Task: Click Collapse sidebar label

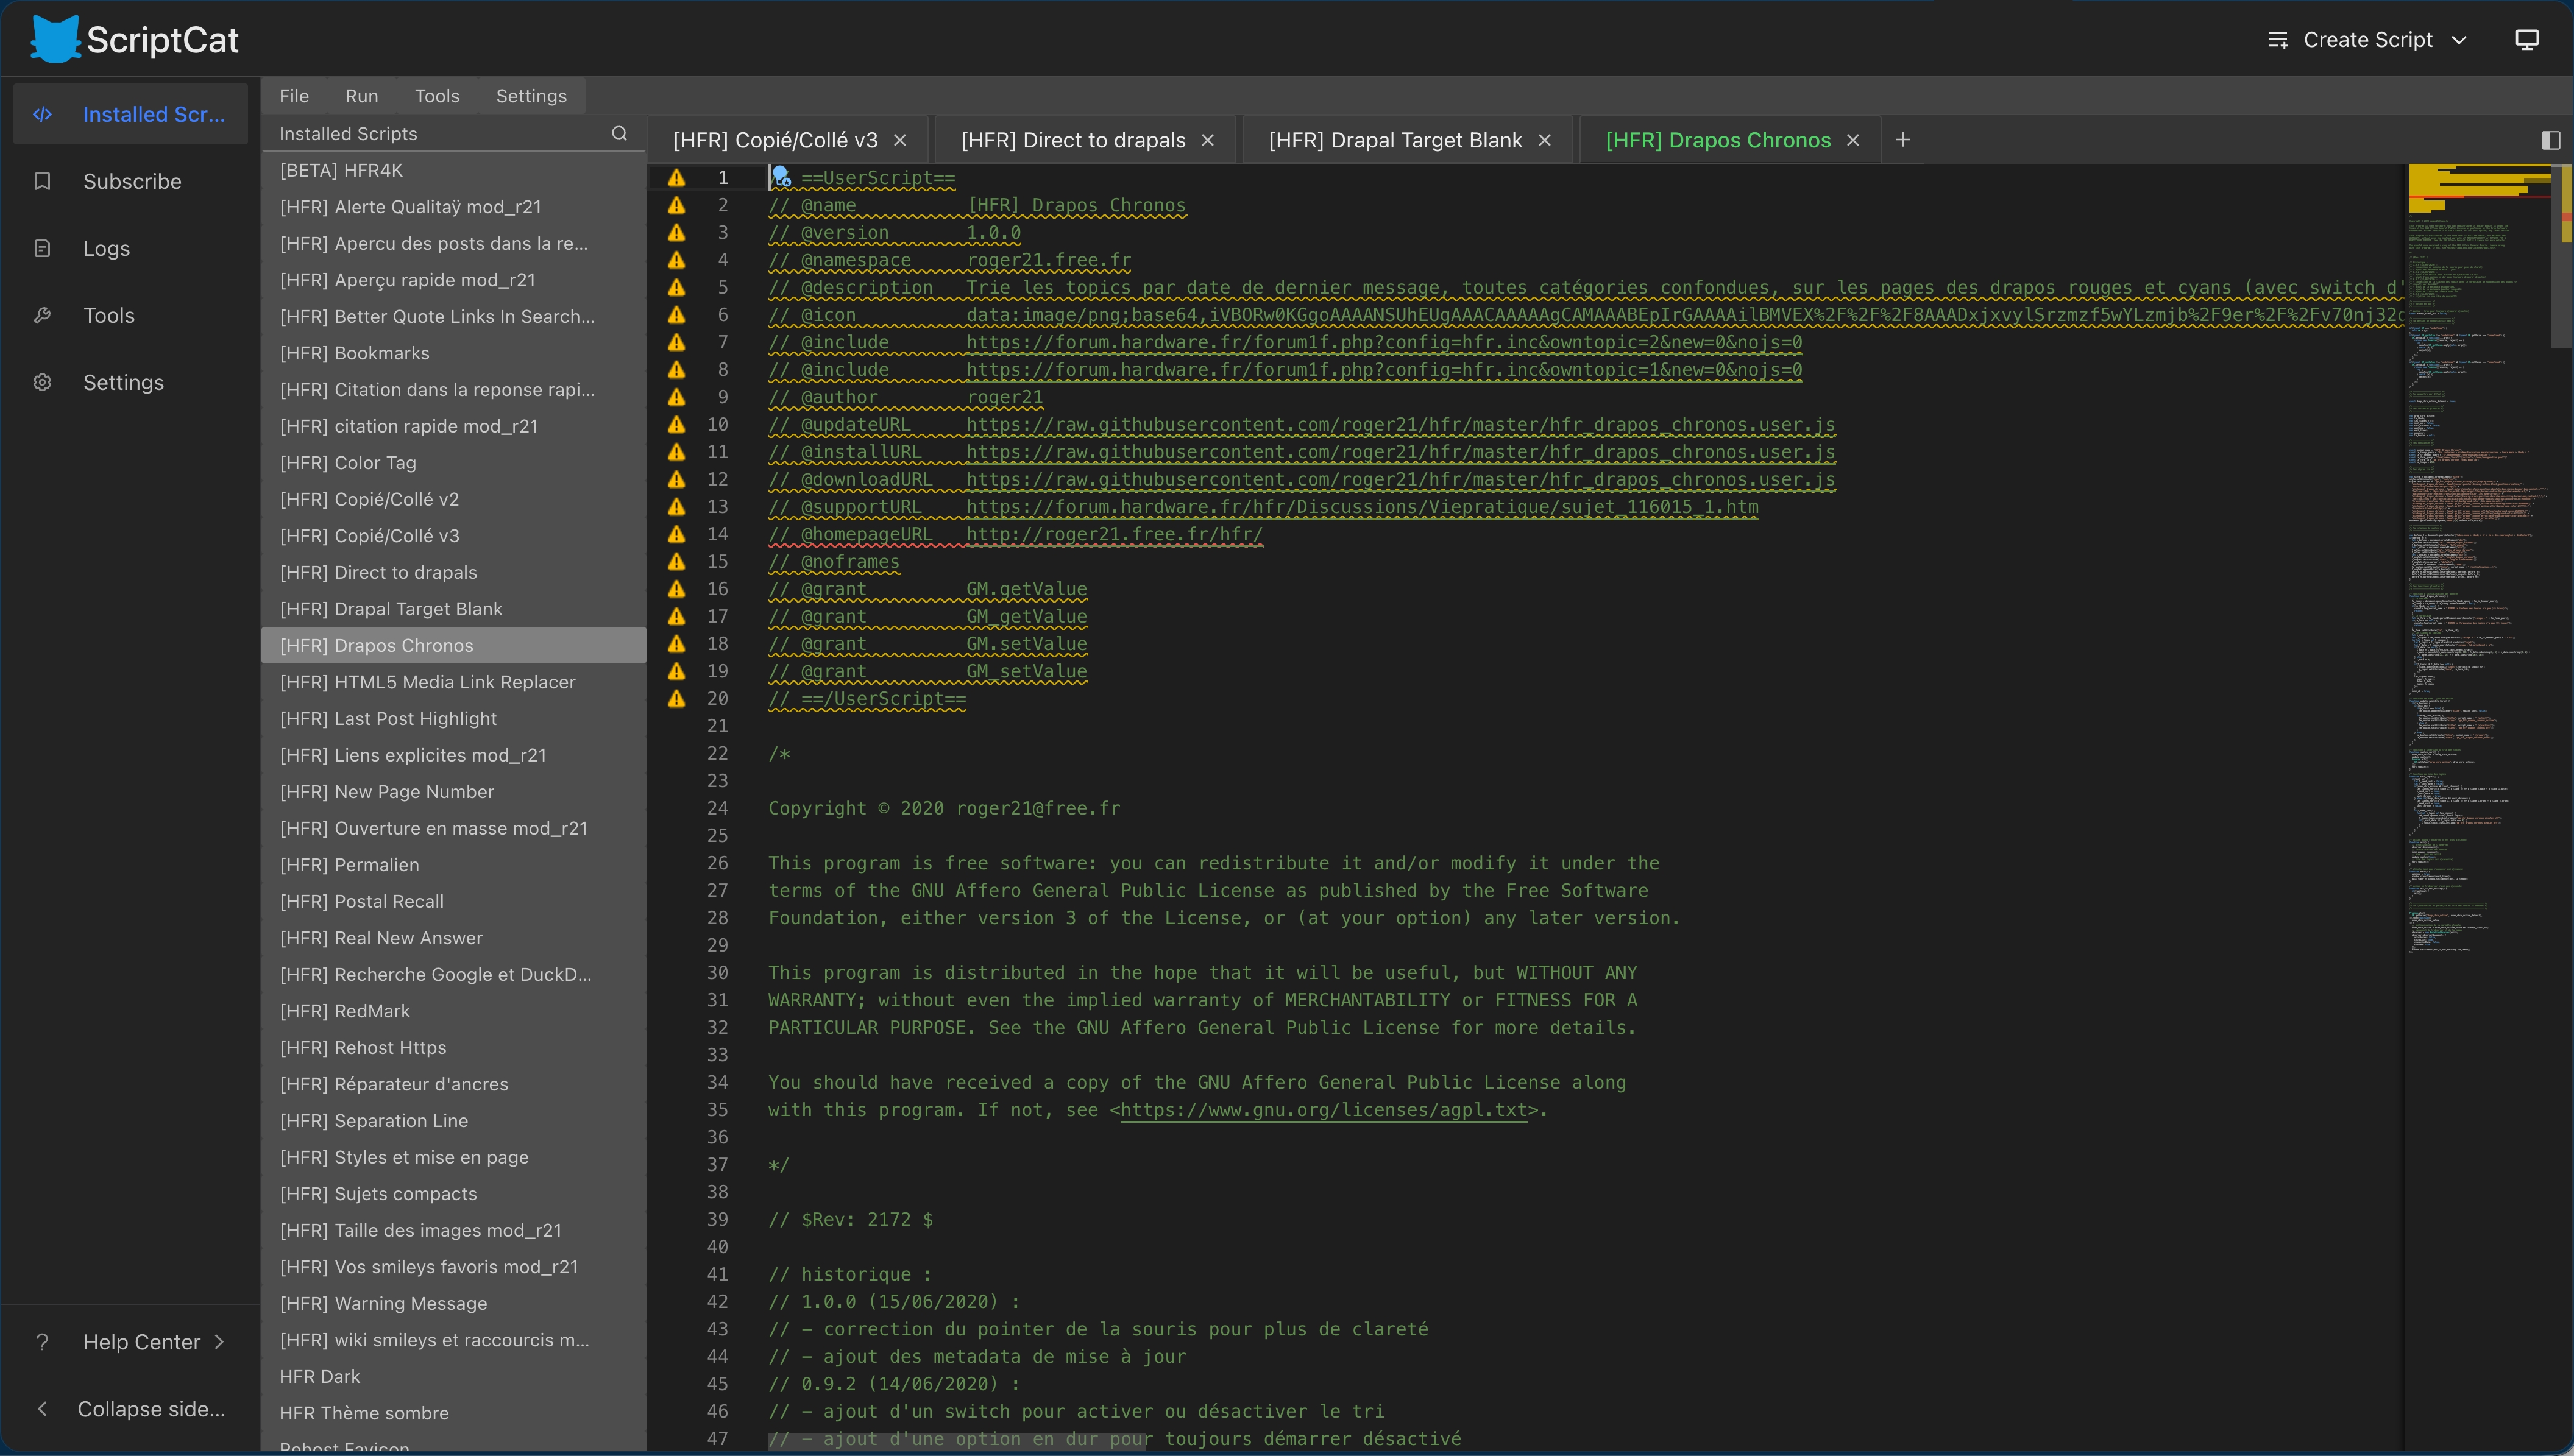Action: tap(151, 1409)
